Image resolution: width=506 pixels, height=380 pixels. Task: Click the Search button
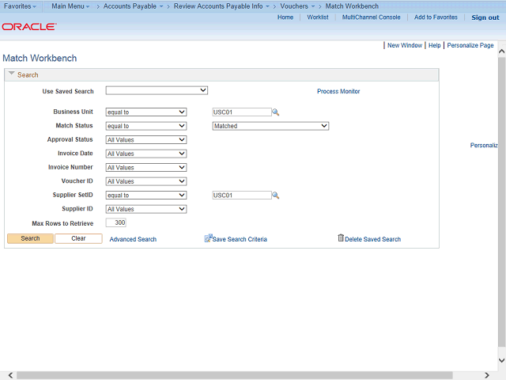pyautogui.click(x=30, y=238)
